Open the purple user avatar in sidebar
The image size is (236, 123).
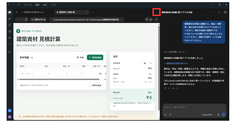(x=9, y=117)
